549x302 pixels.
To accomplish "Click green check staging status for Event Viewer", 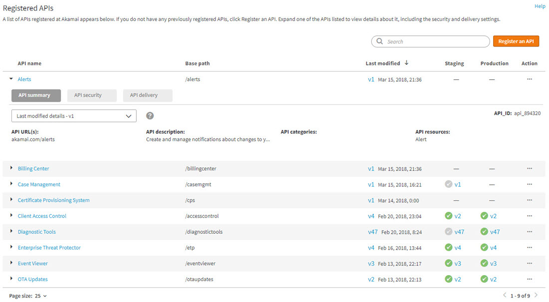I will (449, 264).
